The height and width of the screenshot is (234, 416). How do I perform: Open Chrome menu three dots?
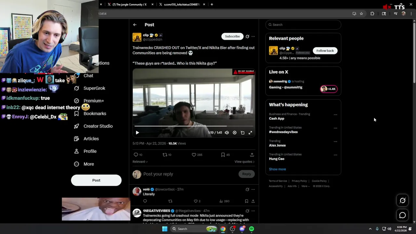(x=411, y=14)
